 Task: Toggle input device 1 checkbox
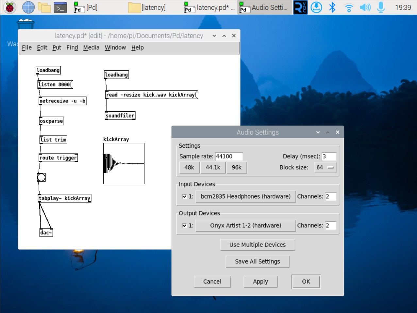point(185,196)
